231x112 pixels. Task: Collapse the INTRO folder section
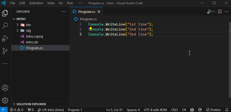coord(41,19)
